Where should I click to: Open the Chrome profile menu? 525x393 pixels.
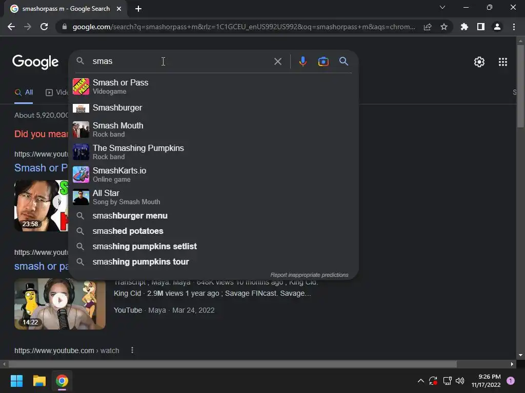tap(497, 27)
